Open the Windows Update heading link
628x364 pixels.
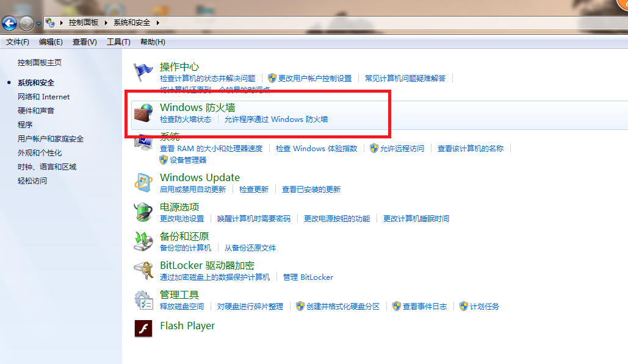[x=200, y=177]
